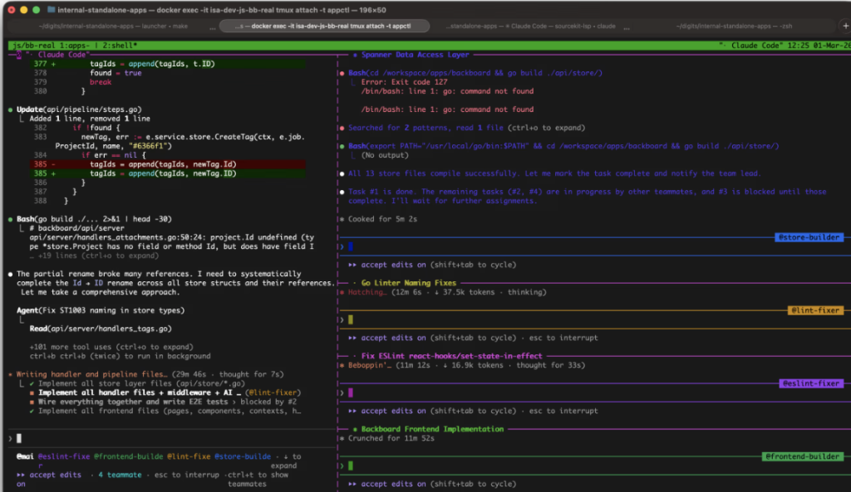Click the double-arrow icon beside accept edits in the lint-fixer pane

click(352, 338)
